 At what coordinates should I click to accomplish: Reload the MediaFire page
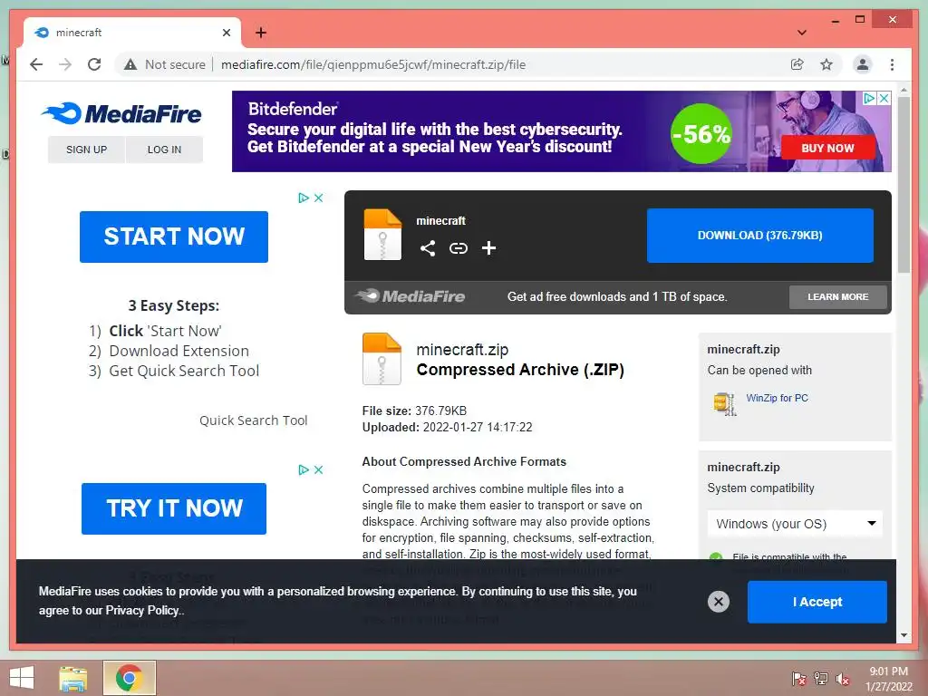[x=94, y=64]
